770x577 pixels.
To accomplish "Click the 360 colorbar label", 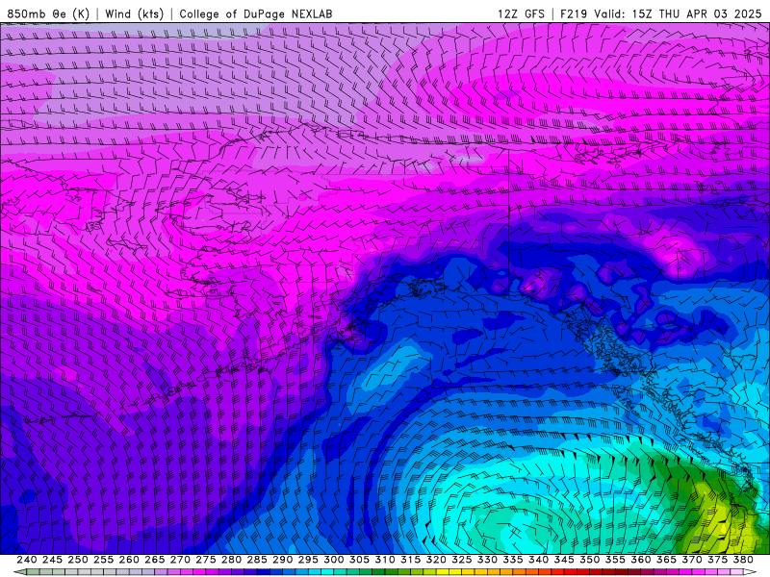I will (x=641, y=560).
